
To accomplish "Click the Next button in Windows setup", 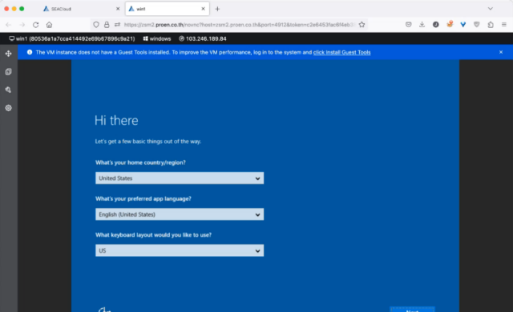I will coord(412,310).
